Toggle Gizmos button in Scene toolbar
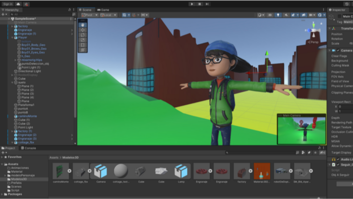 pos(320,15)
